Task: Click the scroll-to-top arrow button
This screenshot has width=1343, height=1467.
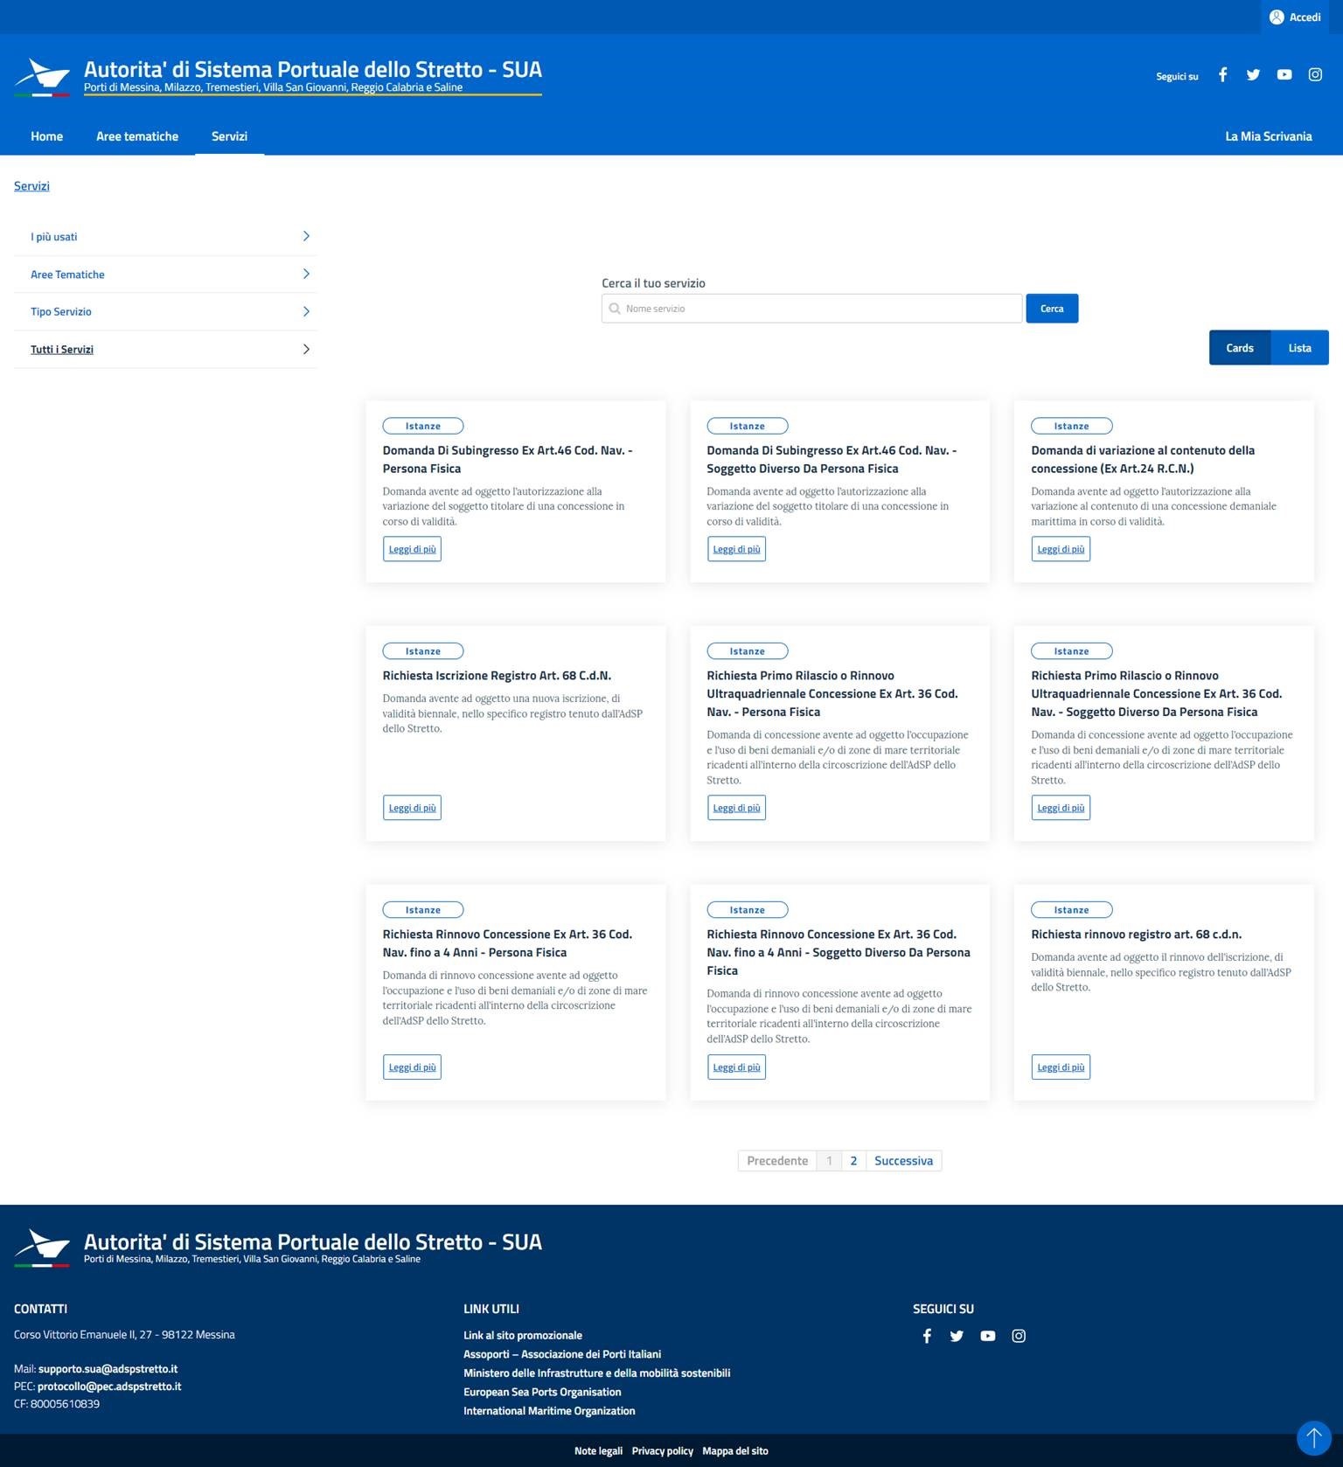Action: 1313,1437
